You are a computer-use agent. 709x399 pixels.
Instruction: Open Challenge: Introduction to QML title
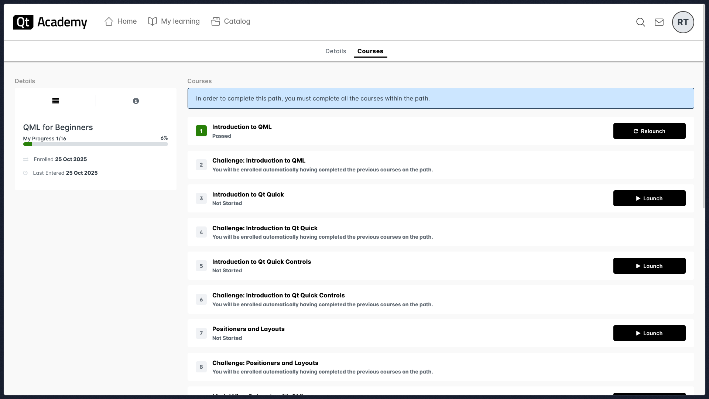(258, 160)
